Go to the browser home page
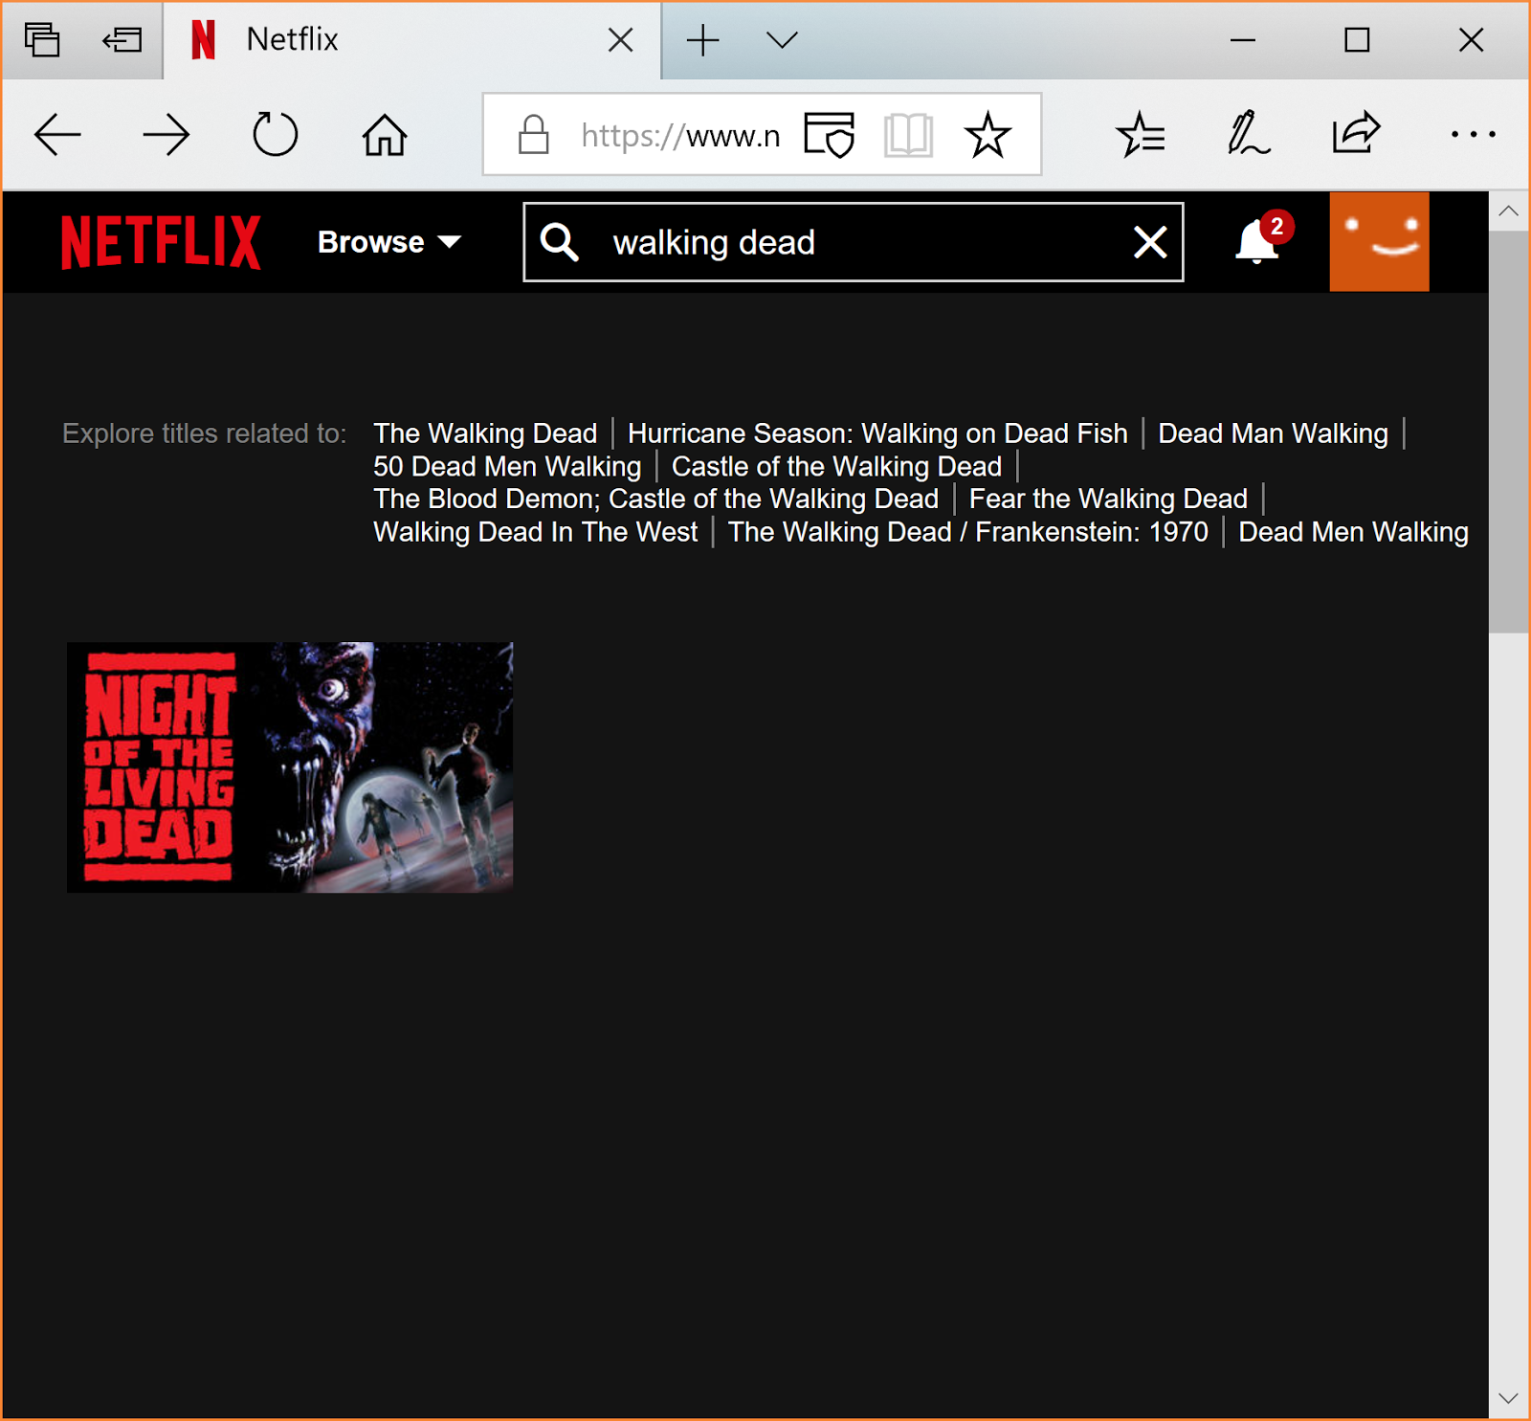 (385, 135)
